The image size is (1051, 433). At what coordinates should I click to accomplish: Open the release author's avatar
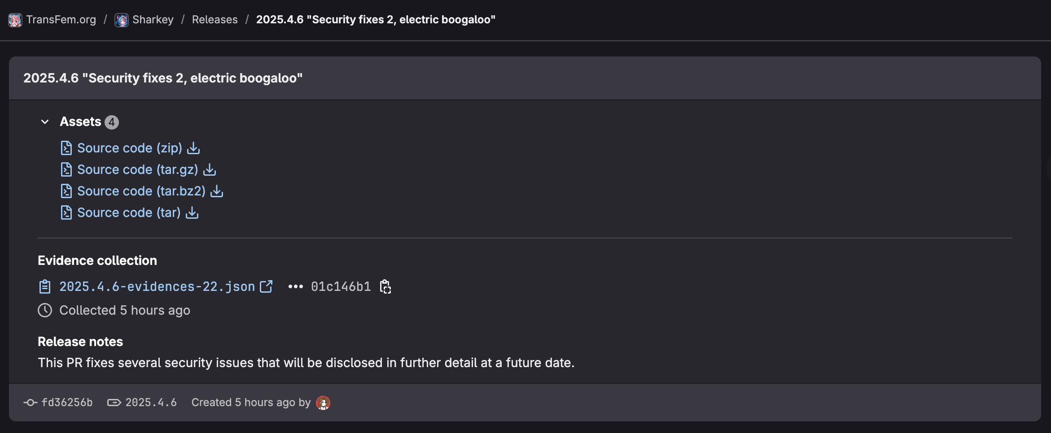click(x=323, y=403)
